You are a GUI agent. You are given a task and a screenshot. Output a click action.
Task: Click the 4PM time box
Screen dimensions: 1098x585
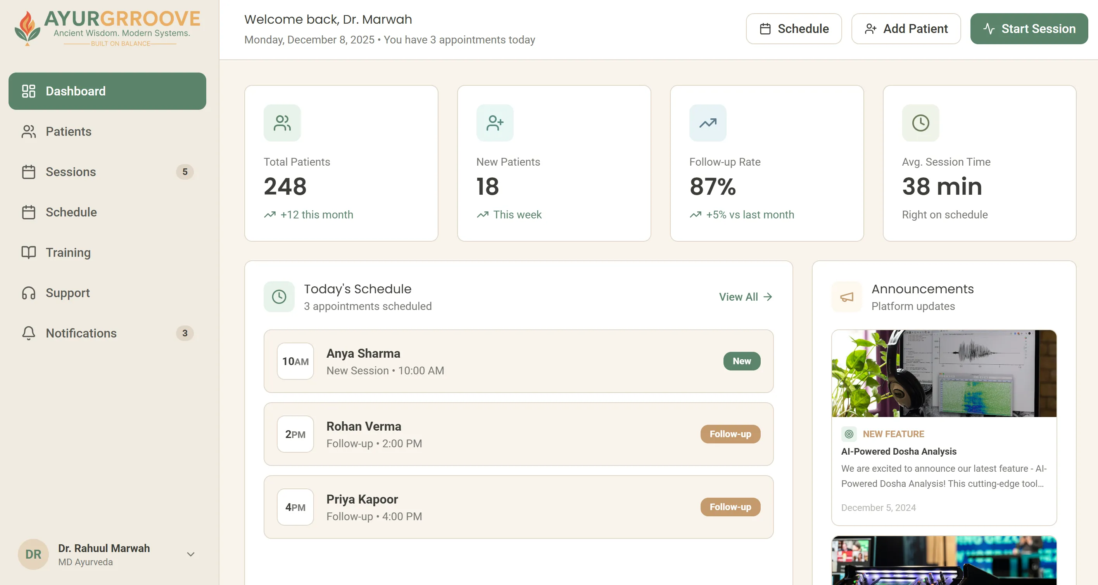click(x=295, y=507)
